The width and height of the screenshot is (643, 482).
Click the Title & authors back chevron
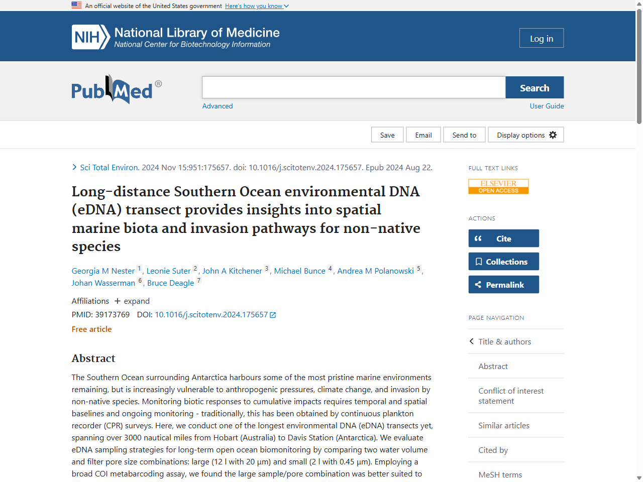pyautogui.click(x=472, y=341)
